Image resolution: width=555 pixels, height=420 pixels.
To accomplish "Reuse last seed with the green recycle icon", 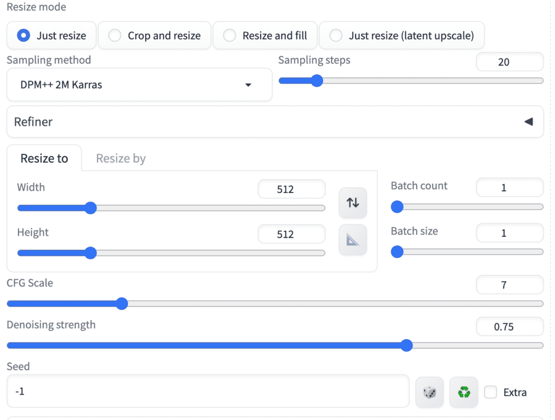I will pos(464,392).
